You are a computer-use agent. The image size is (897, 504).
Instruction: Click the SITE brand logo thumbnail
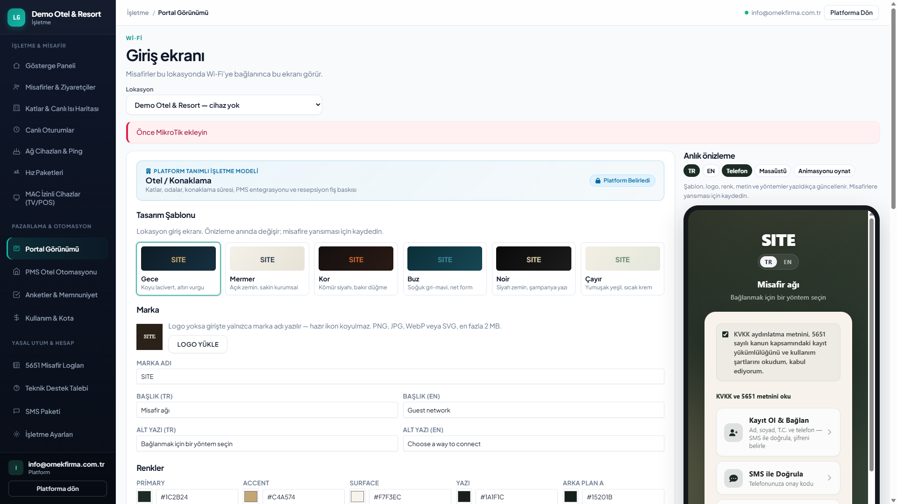click(x=149, y=337)
